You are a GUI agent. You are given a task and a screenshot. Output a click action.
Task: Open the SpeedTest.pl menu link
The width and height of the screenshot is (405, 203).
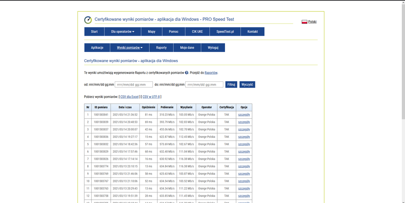click(x=225, y=32)
